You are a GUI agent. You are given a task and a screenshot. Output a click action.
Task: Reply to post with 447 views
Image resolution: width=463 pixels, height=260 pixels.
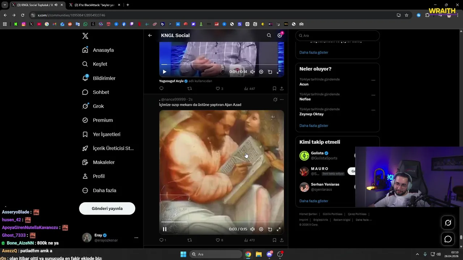click(x=161, y=88)
